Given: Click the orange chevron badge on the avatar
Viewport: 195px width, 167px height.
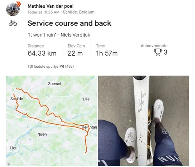Looking at the screenshot, I should pyautogui.click(x=18, y=4).
